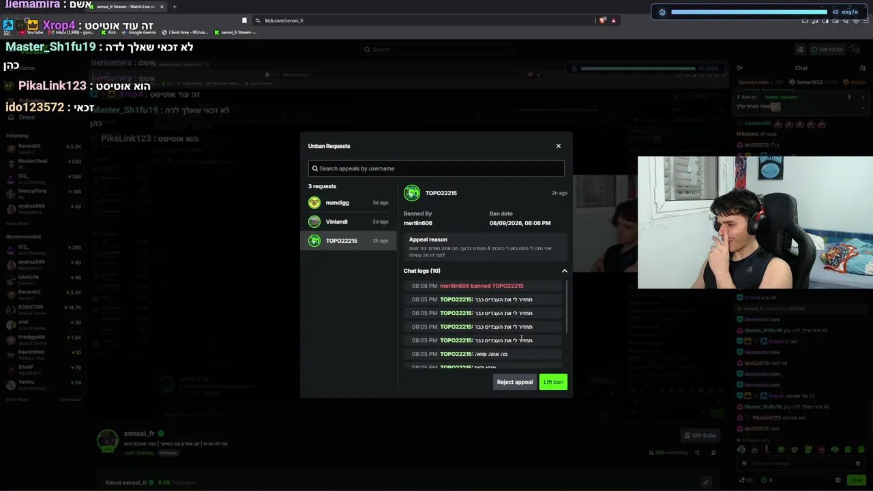Image resolution: width=873 pixels, height=491 pixels.
Task: Click the leaderboard icon beside Get KICKs
Action: [x=800, y=49]
